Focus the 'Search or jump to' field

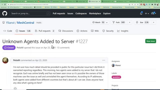click(x=30, y=13)
